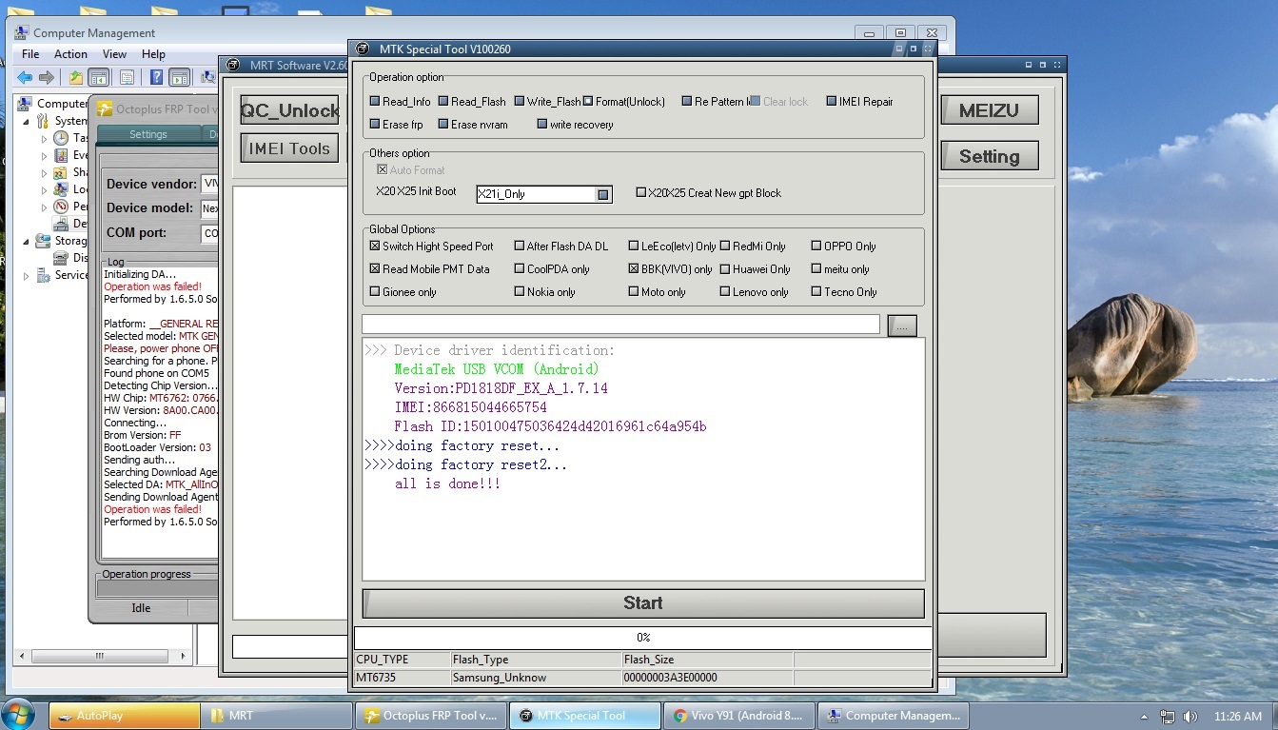Viewport: 1278px width, 730px height.
Task: Click the Setting button in MRT Software
Action: pos(989,156)
